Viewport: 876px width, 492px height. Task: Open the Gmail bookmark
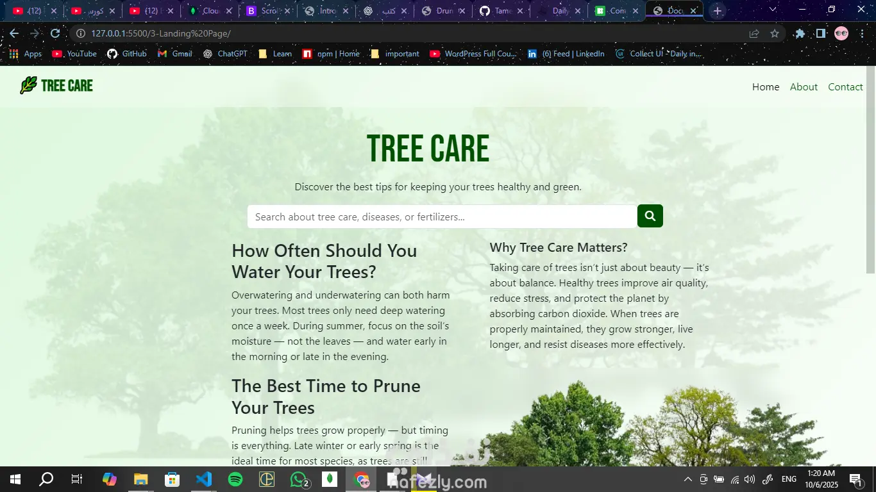click(x=175, y=54)
